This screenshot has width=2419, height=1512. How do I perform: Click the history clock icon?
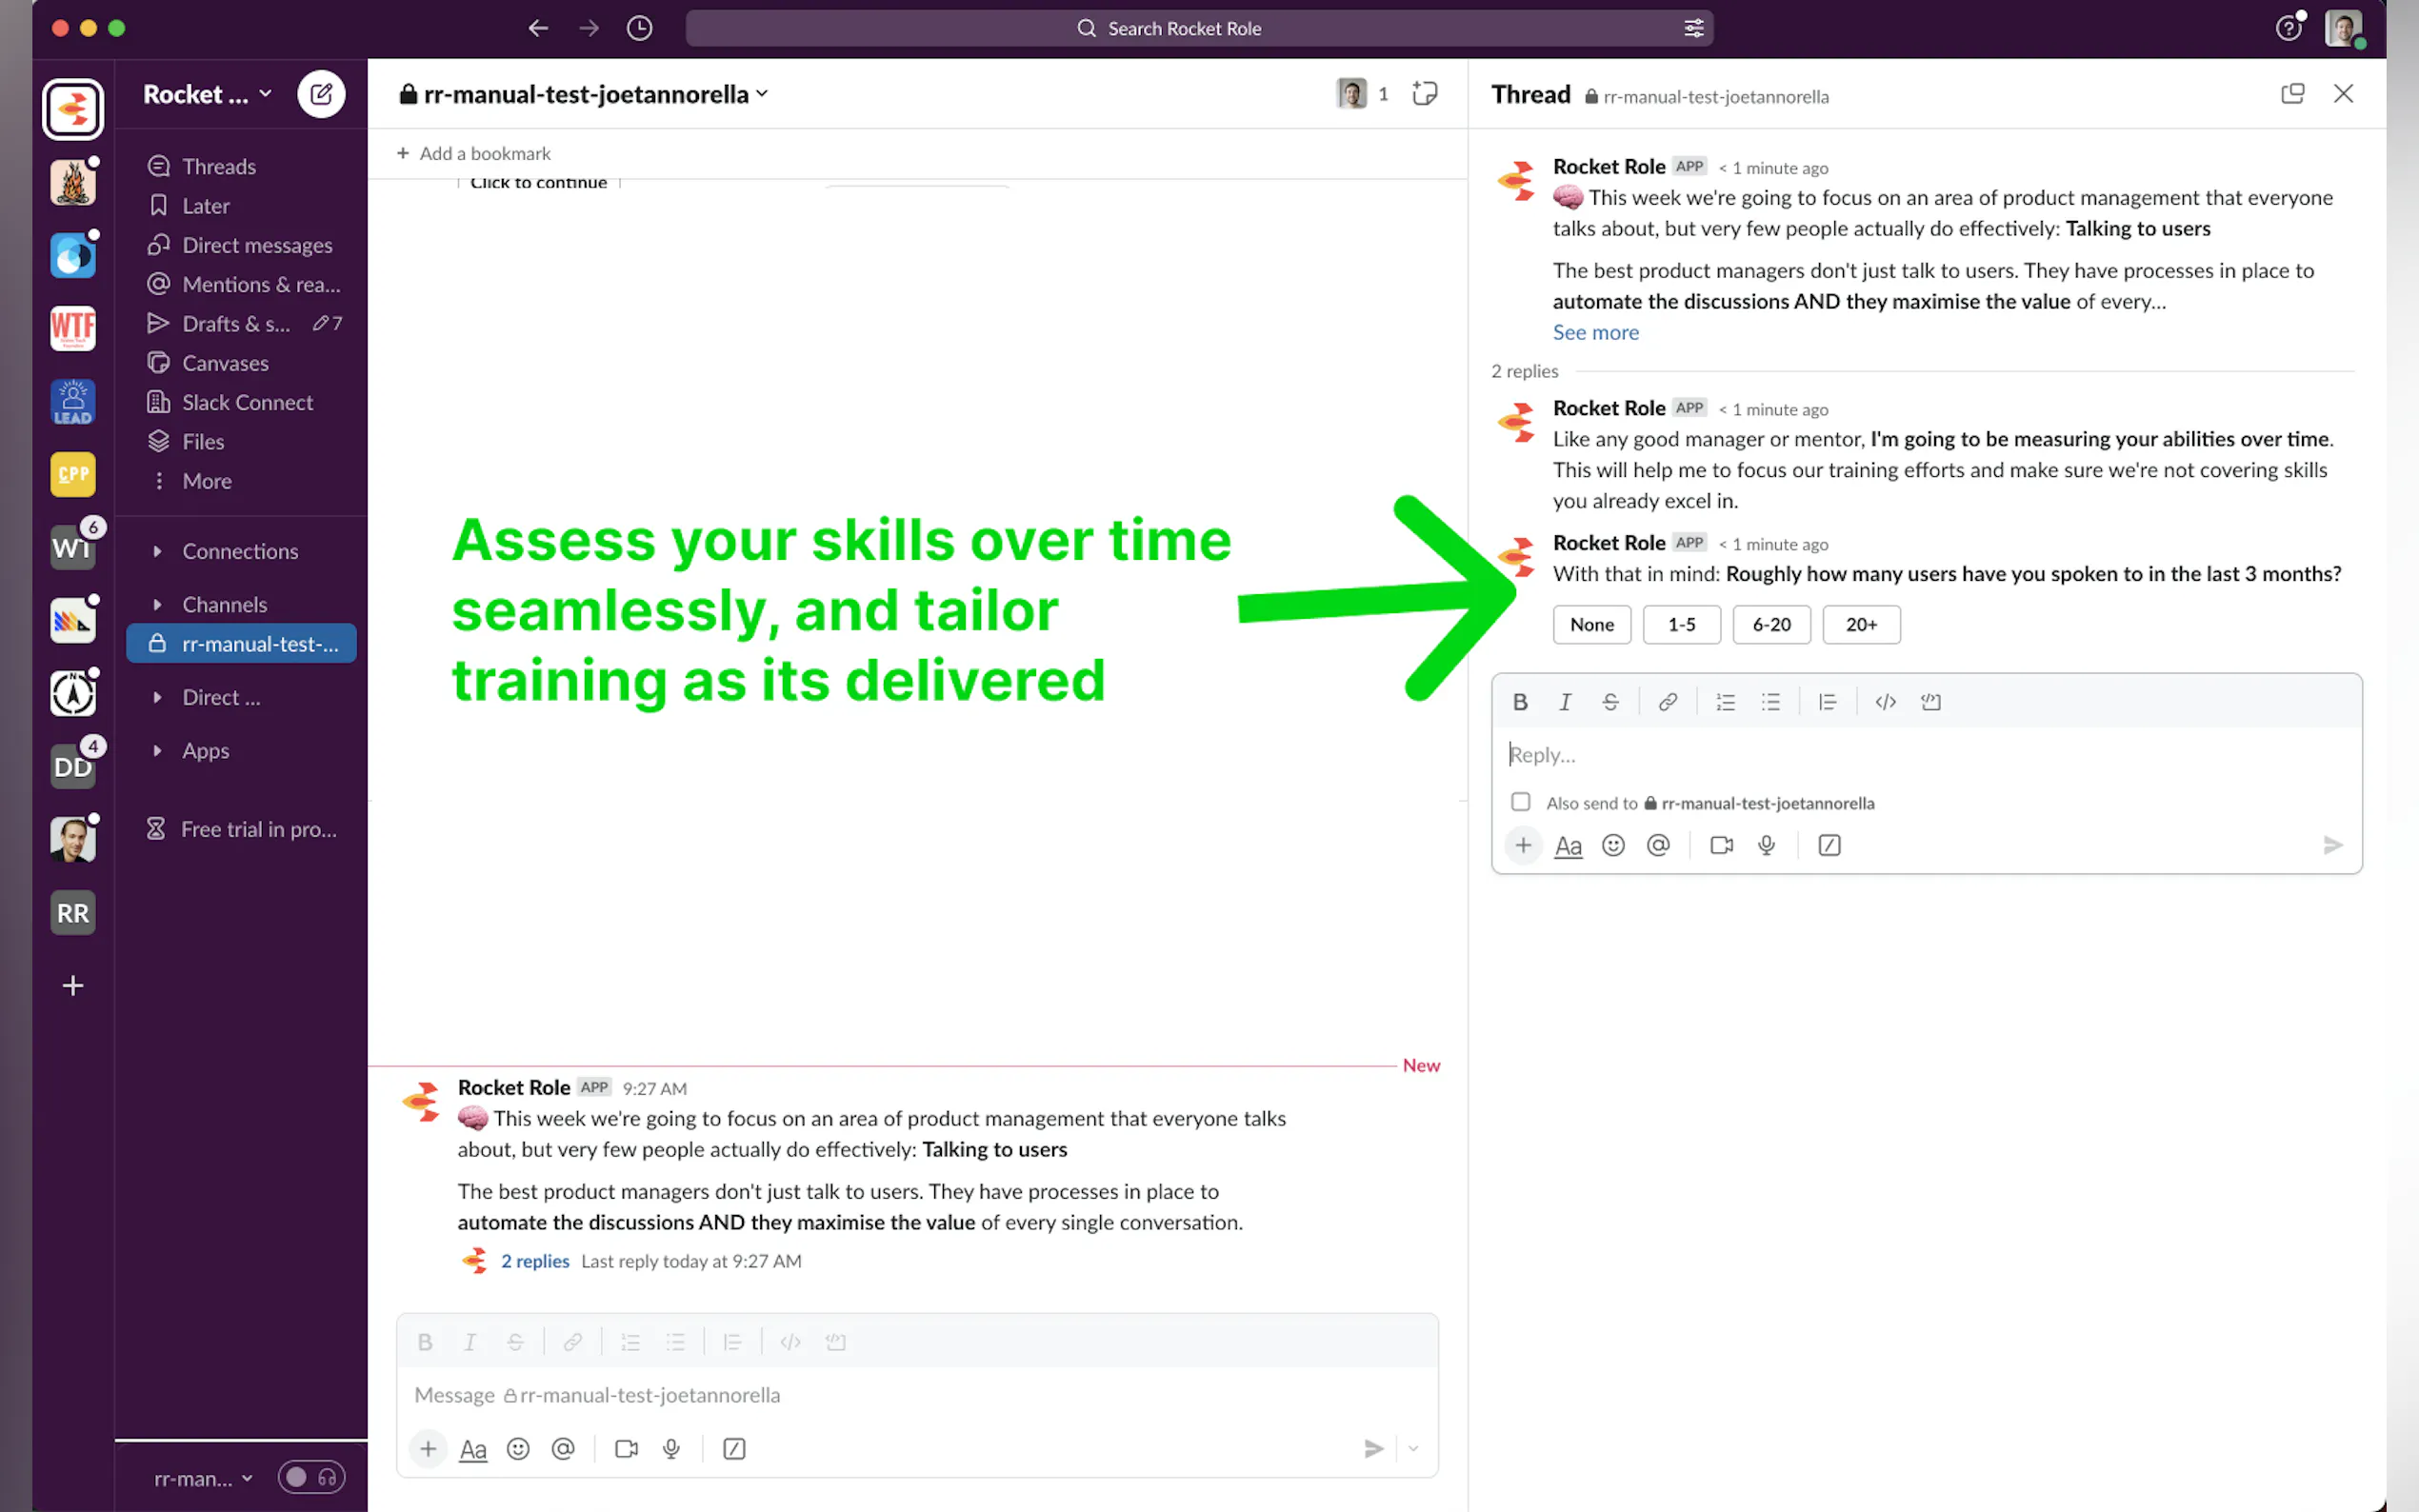tap(639, 28)
